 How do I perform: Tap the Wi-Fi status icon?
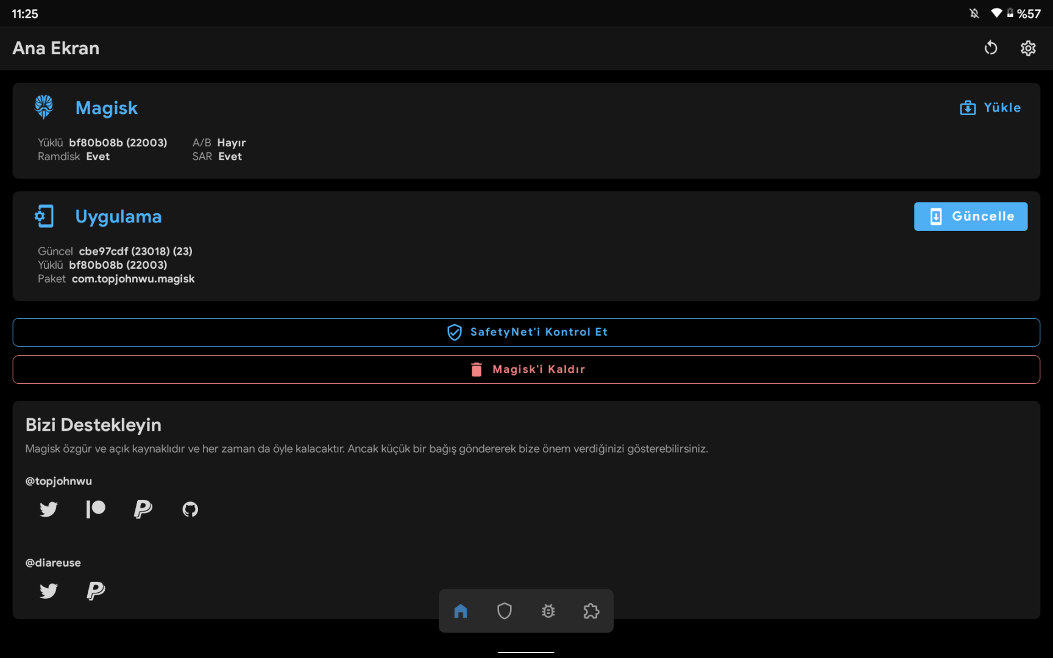[x=997, y=13]
